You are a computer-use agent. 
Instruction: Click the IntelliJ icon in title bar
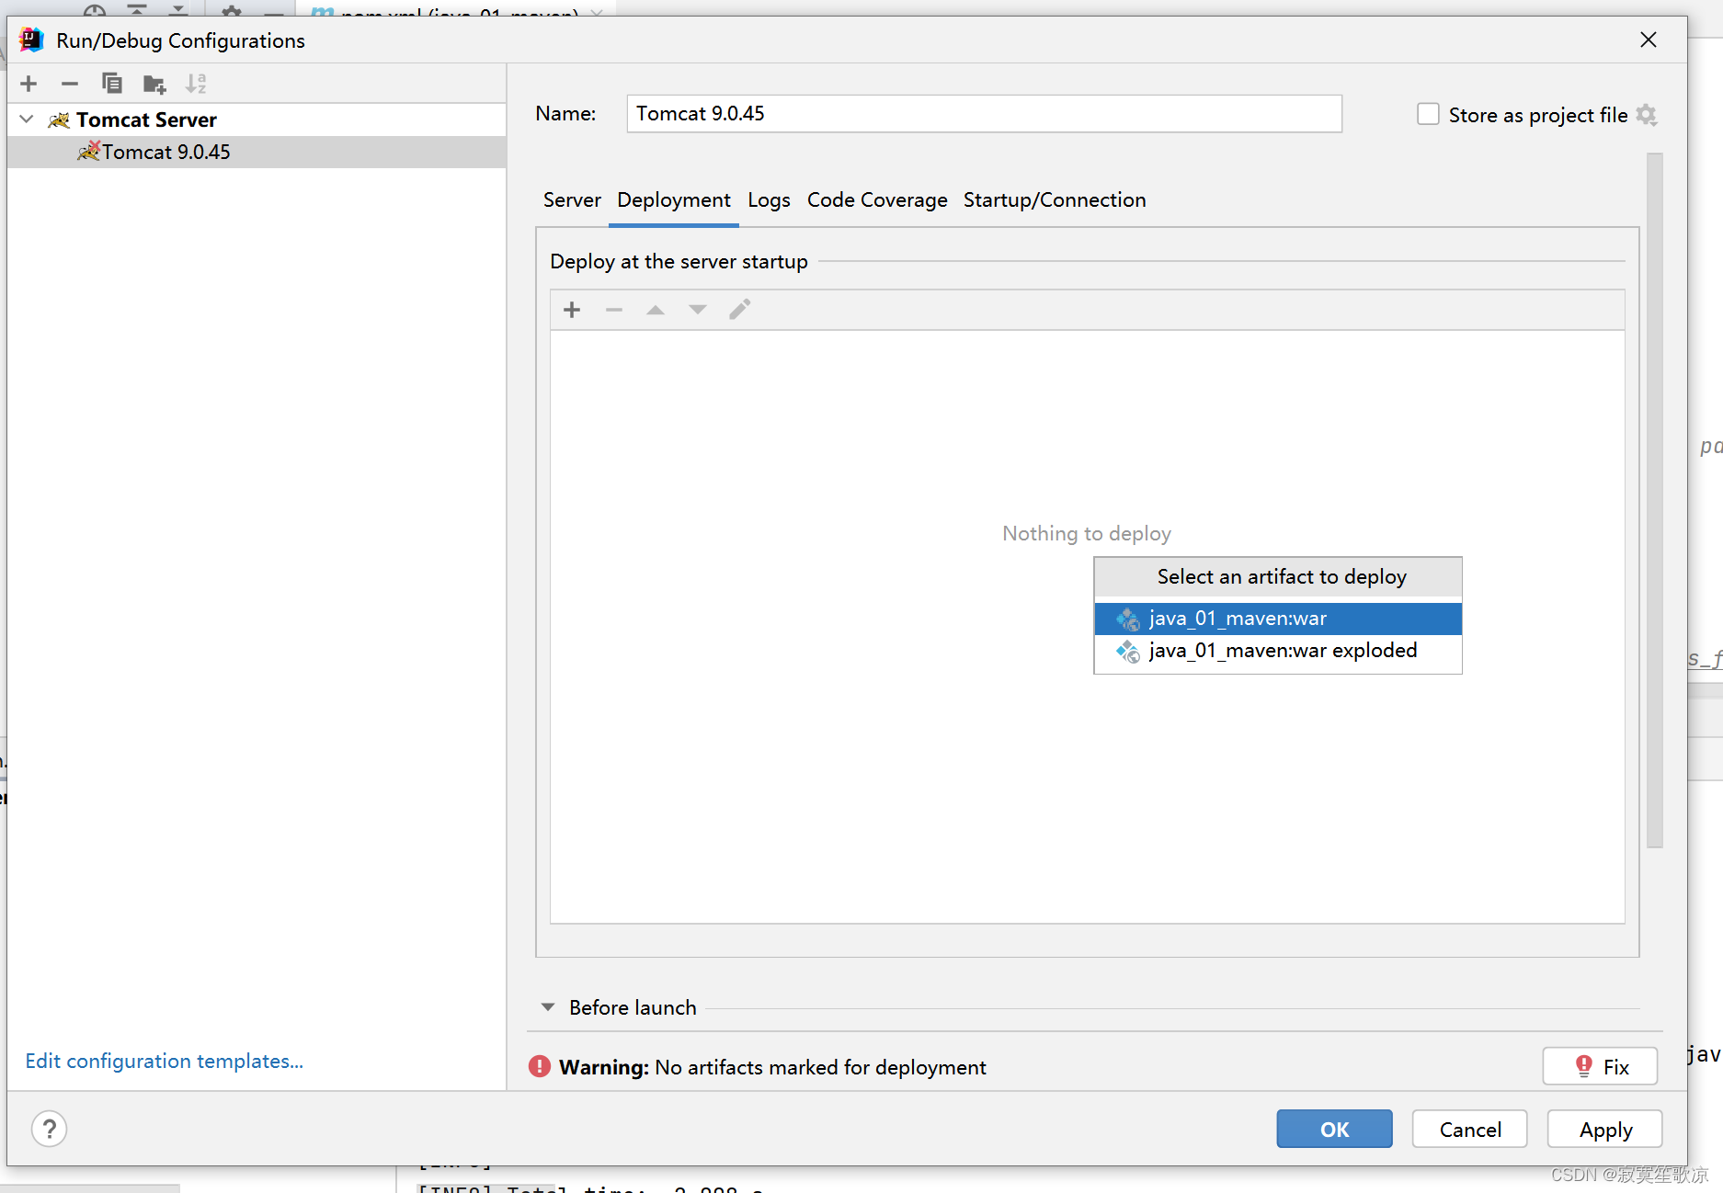31,40
